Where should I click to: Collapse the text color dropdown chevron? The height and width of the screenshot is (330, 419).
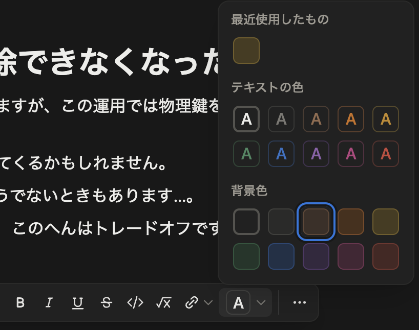pos(261,303)
